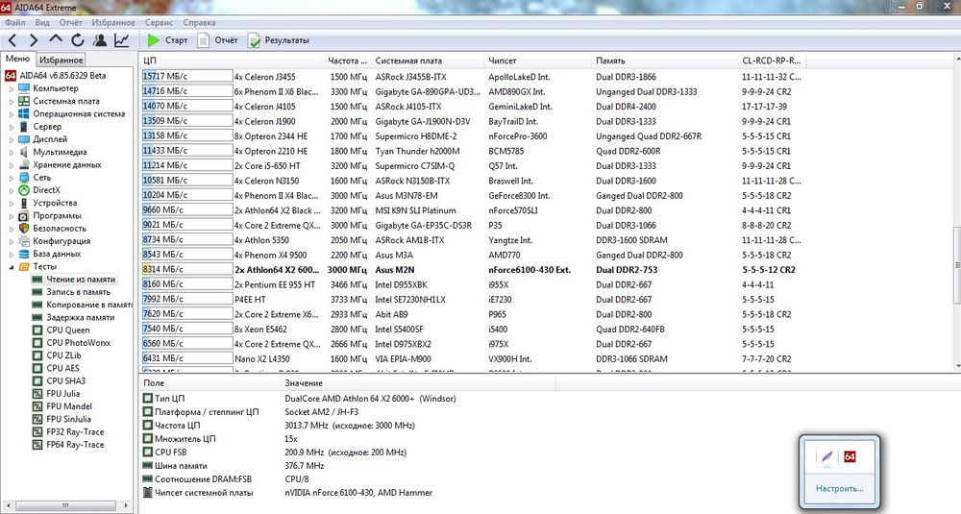Viewport: 961px width, 514px height.
Task: Sort by the Память column header
Action: [664, 61]
